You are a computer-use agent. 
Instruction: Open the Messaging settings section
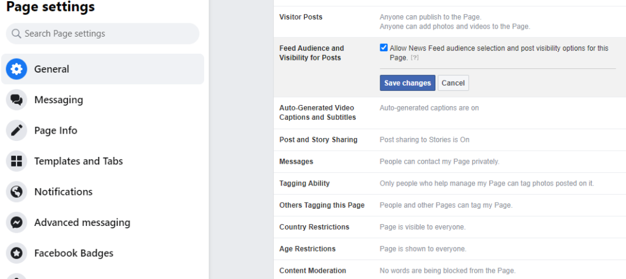click(x=59, y=100)
